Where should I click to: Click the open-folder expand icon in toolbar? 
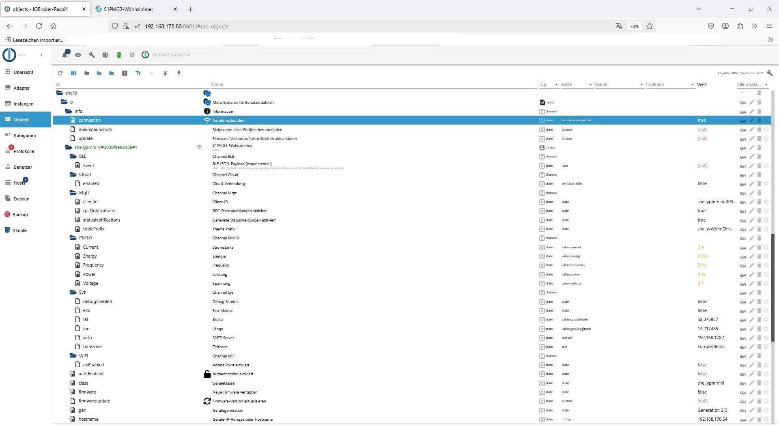[99, 73]
